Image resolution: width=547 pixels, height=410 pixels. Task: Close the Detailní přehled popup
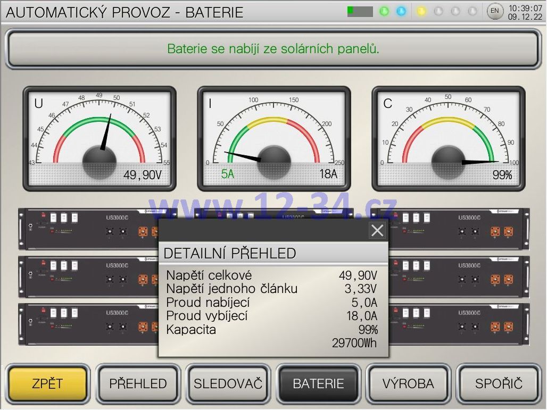pyautogui.click(x=377, y=230)
